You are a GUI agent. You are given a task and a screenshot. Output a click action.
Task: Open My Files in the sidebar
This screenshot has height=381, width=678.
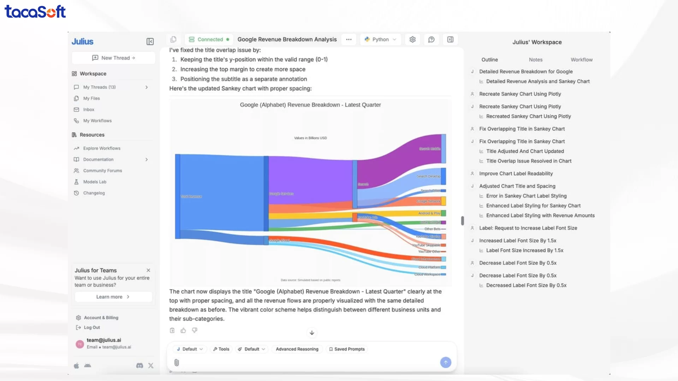[x=91, y=98]
